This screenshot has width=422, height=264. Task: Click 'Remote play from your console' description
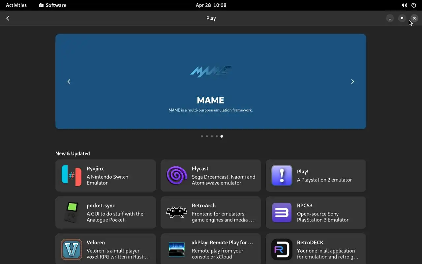pos(218,254)
